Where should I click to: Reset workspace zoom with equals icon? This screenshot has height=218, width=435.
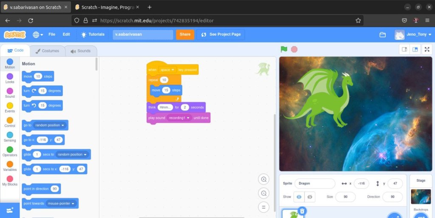point(264,207)
